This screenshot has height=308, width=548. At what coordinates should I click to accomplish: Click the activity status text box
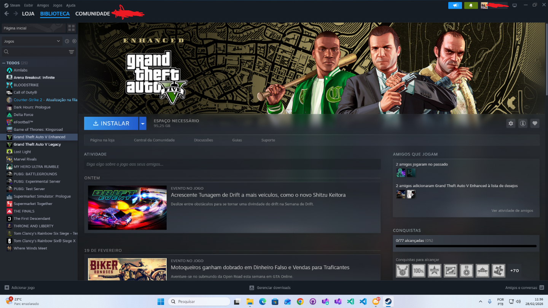pos(232,164)
